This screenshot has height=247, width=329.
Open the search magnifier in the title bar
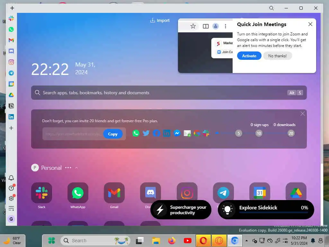[x=271, y=8]
